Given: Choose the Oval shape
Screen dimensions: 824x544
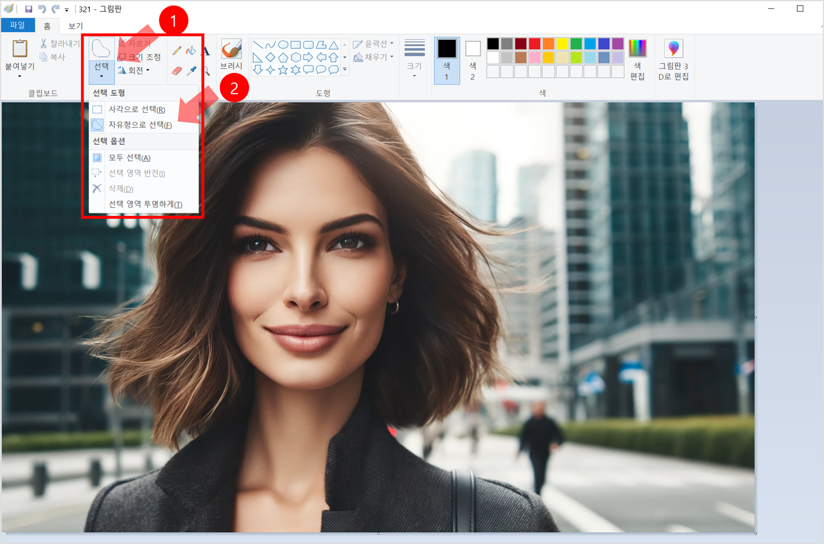Looking at the screenshot, I should pyautogui.click(x=283, y=45).
